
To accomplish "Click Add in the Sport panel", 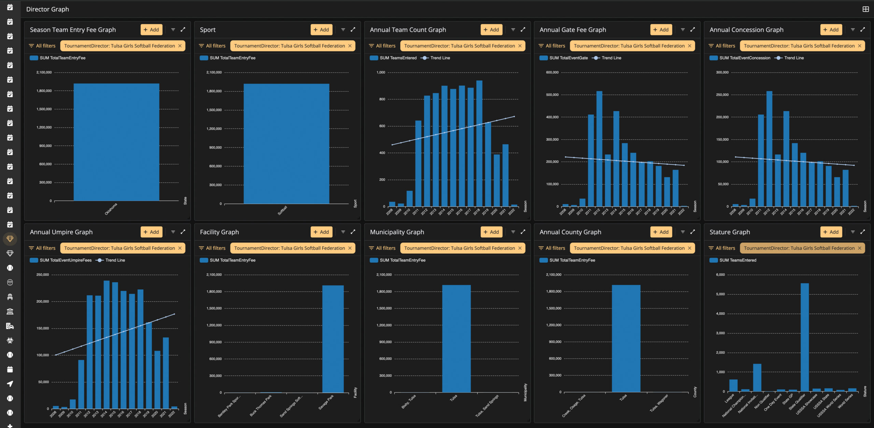I will coord(322,30).
